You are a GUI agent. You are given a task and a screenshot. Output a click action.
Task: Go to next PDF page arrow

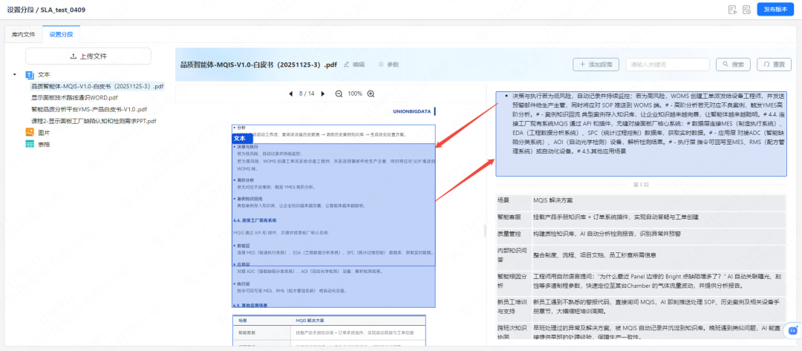pyautogui.click(x=323, y=94)
